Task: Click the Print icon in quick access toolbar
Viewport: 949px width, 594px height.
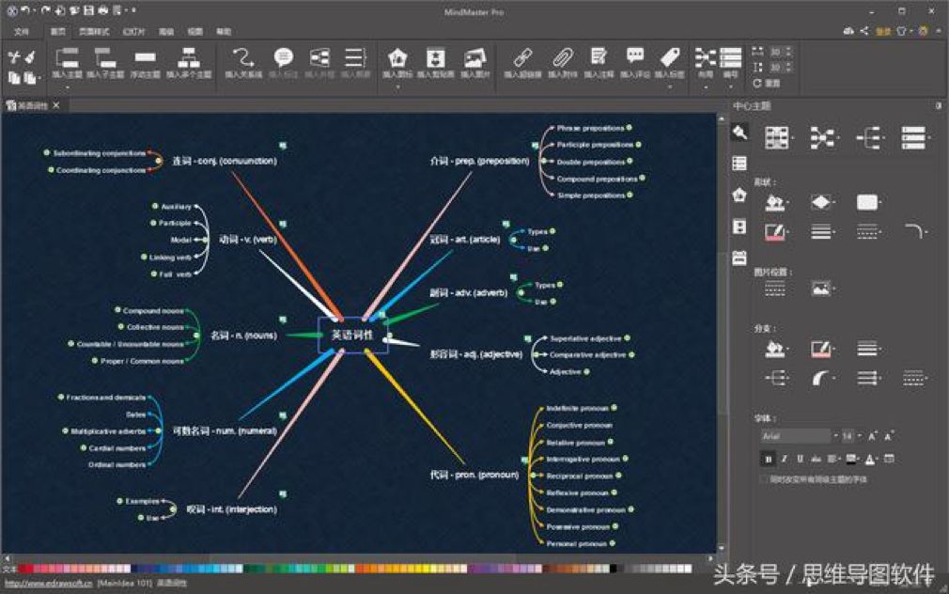Action: pos(103,11)
